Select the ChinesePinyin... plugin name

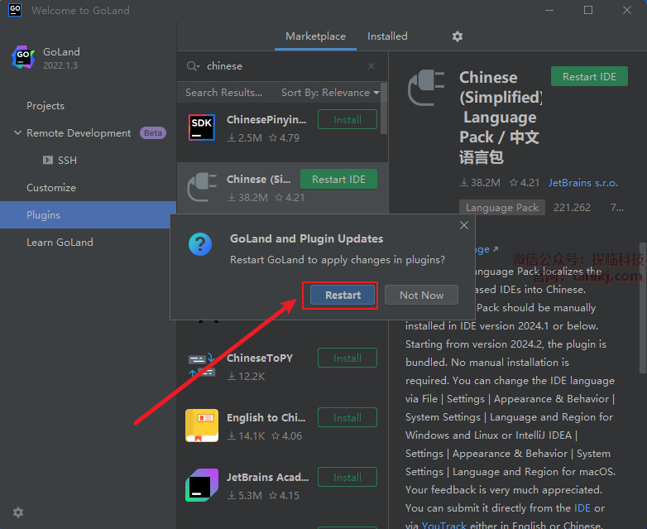point(266,120)
